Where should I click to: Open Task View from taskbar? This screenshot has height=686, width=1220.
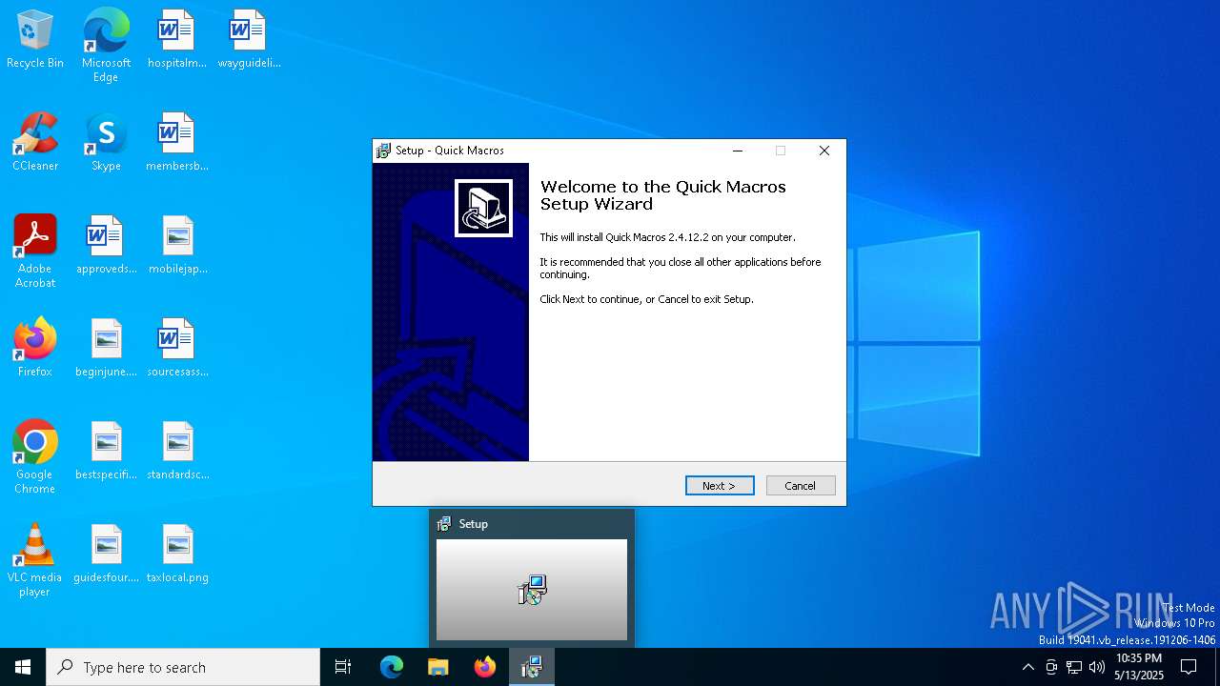tap(343, 667)
